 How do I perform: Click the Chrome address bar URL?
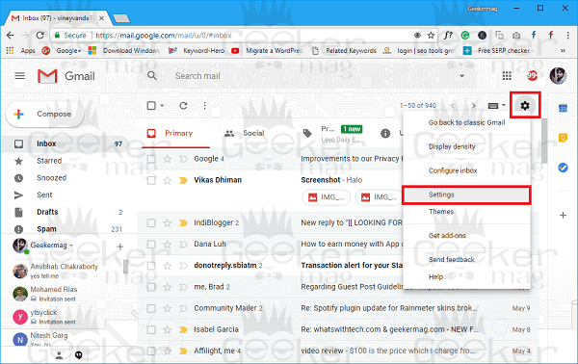coord(164,36)
